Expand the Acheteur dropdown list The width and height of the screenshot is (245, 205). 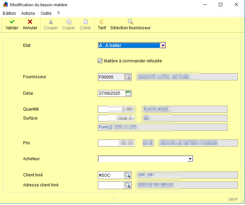click(190, 159)
